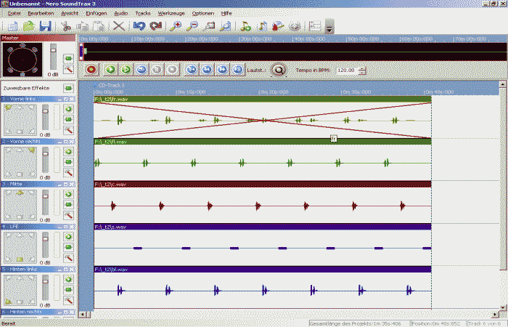The image size is (508, 327).
Task: Click the first green Play button
Action: (110, 70)
